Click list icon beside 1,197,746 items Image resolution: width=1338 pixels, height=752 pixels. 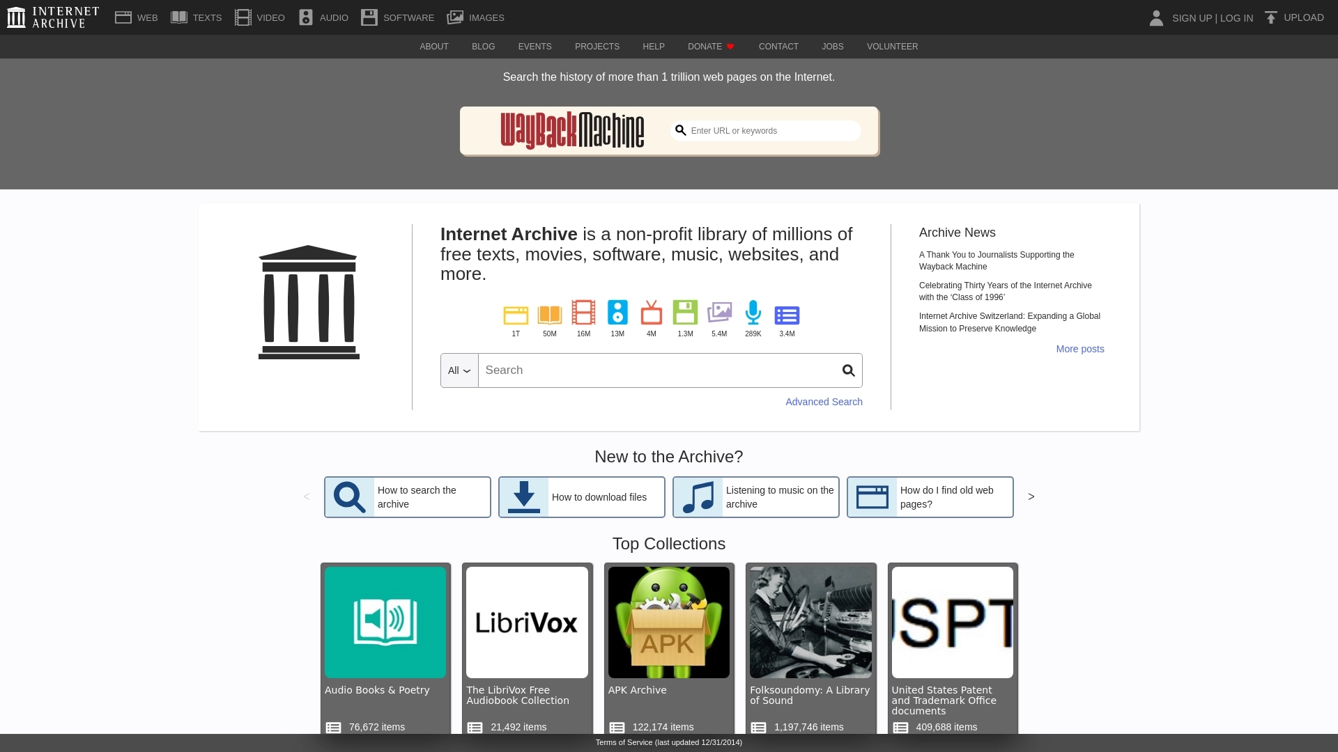pyautogui.click(x=758, y=728)
